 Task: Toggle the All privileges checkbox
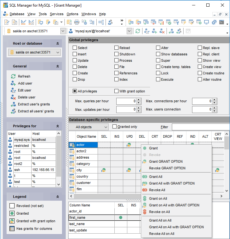coord(75,91)
